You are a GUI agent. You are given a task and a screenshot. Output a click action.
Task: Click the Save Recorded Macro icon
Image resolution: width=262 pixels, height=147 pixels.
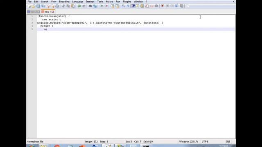click(x=181, y=6)
